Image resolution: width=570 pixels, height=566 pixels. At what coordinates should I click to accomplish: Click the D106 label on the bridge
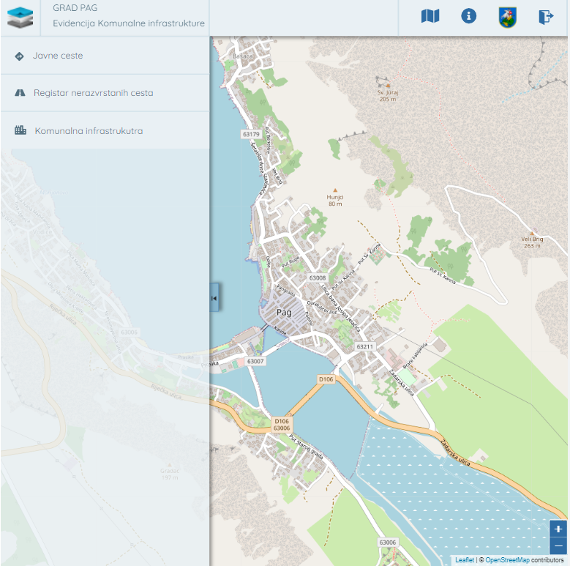click(x=326, y=379)
